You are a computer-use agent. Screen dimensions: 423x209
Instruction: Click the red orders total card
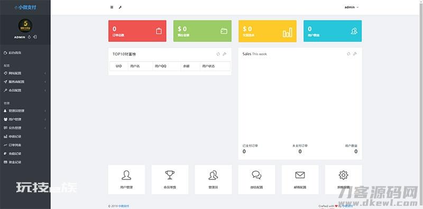tap(137, 31)
